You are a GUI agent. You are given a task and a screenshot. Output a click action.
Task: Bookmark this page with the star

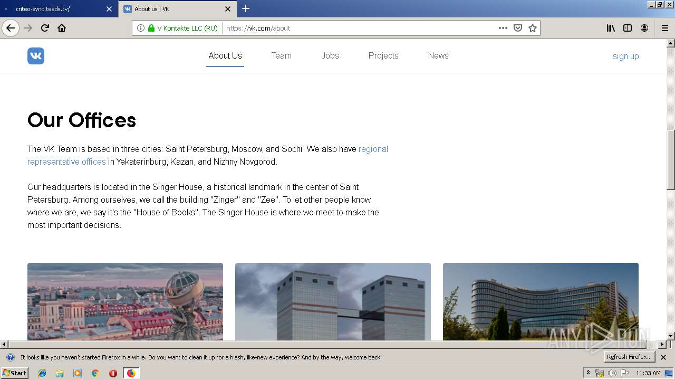[533, 28]
